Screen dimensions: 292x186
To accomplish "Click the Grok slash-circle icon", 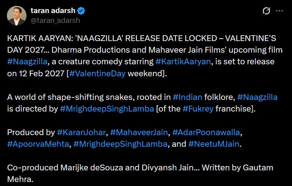I will point(266,11).
